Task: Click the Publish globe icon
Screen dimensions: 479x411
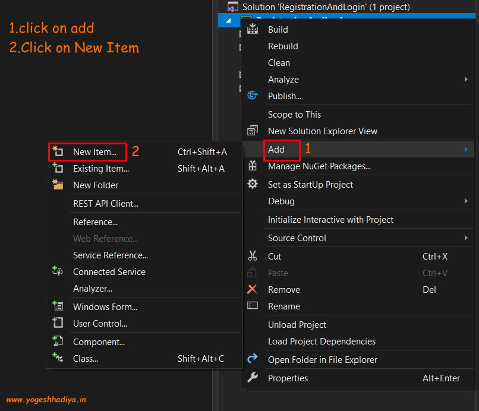Action: [x=252, y=96]
